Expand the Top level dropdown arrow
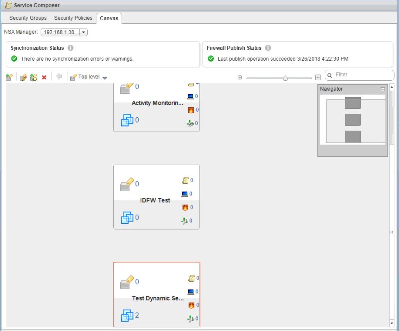399x331 pixels. tap(105, 78)
